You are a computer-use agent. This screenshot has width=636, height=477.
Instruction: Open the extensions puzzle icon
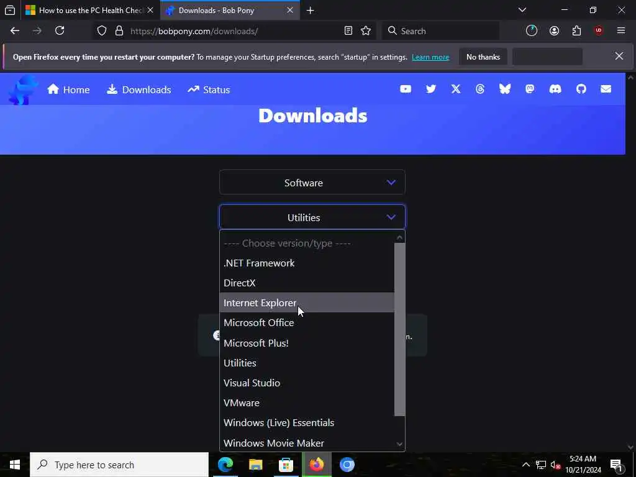coord(576,31)
